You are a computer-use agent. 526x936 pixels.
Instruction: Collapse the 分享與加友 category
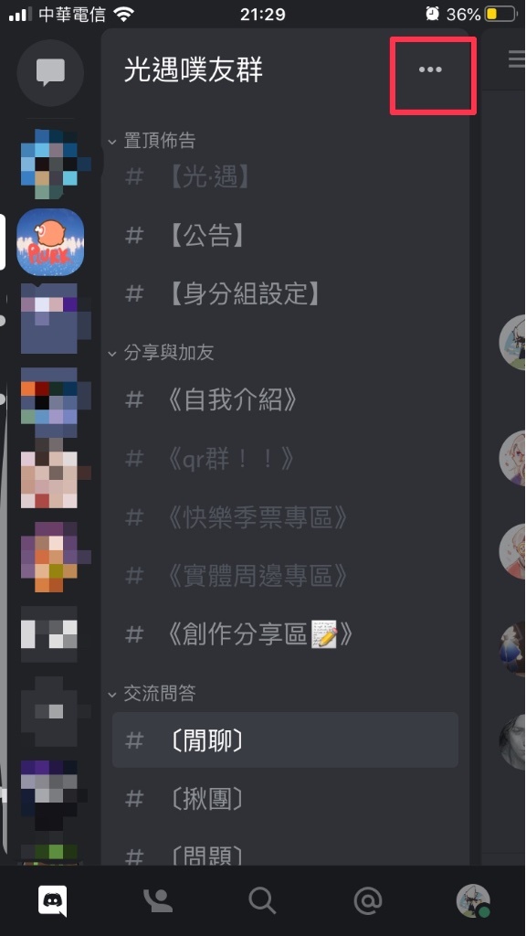coord(161,353)
